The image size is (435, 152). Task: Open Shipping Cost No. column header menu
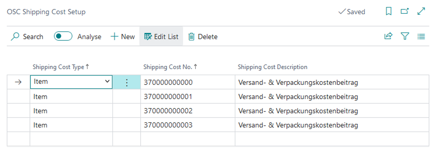(170, 67)
